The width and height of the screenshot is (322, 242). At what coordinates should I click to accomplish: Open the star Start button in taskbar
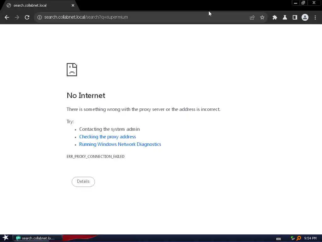click(x=6, y=238)
